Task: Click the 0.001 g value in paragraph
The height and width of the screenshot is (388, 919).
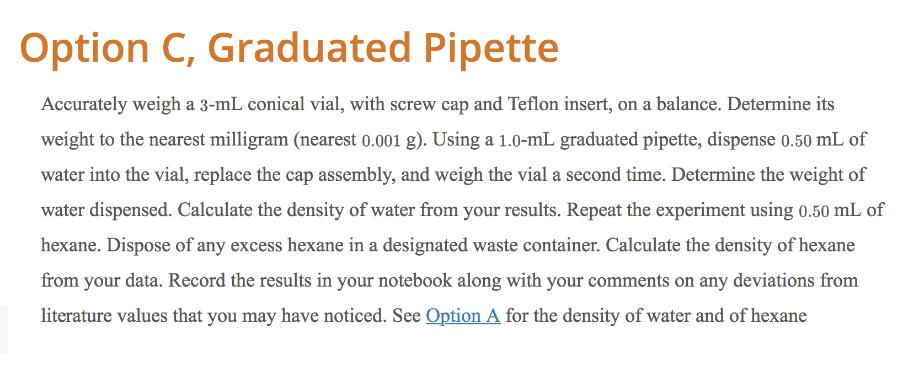Action: pyautogui.click(x=389, y=140)
